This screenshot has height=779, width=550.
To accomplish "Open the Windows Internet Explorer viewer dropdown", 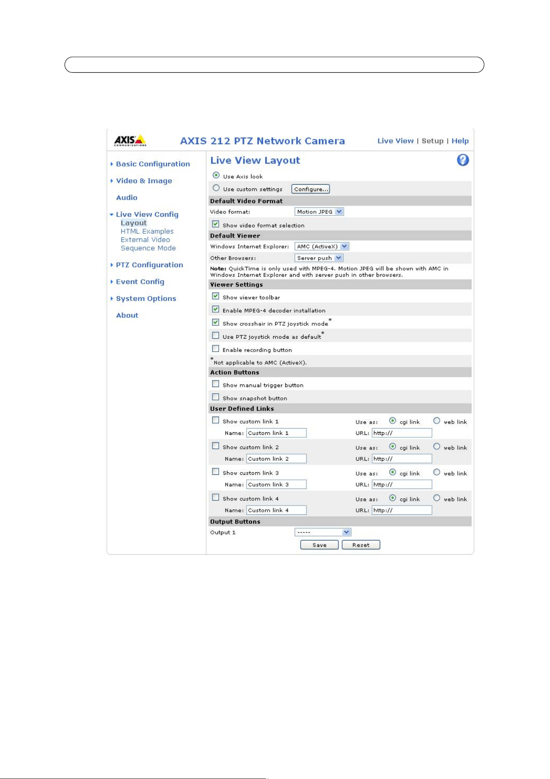I will tap(322, 246).
